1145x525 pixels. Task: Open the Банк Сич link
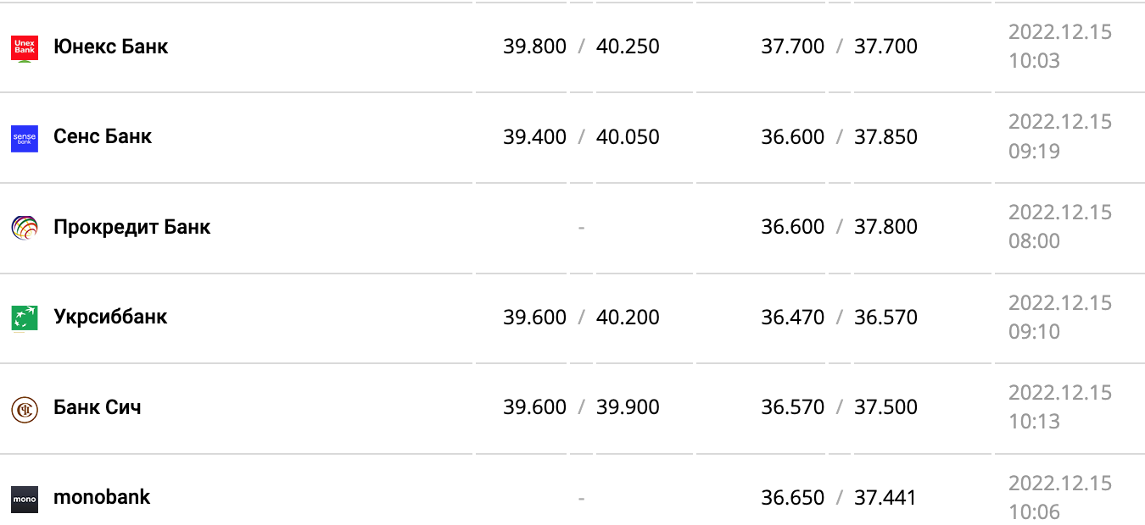tap(98, 407)
